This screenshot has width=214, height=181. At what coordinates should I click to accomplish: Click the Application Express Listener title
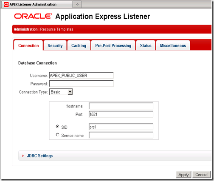[103, 17]
